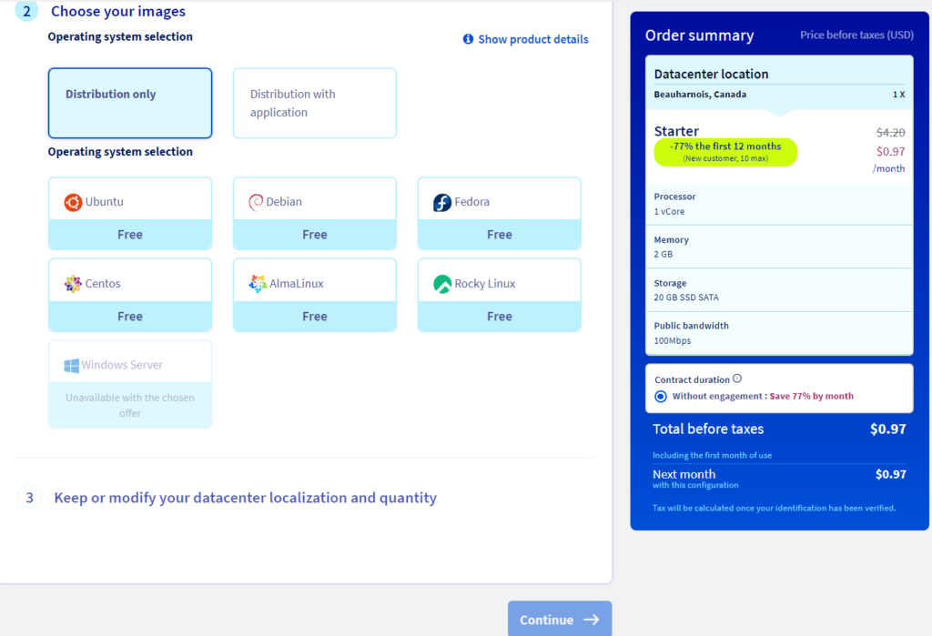Screen dimensions: 932x636
Task: Click Free label under Fedora
Action: [x=499, y=235]
